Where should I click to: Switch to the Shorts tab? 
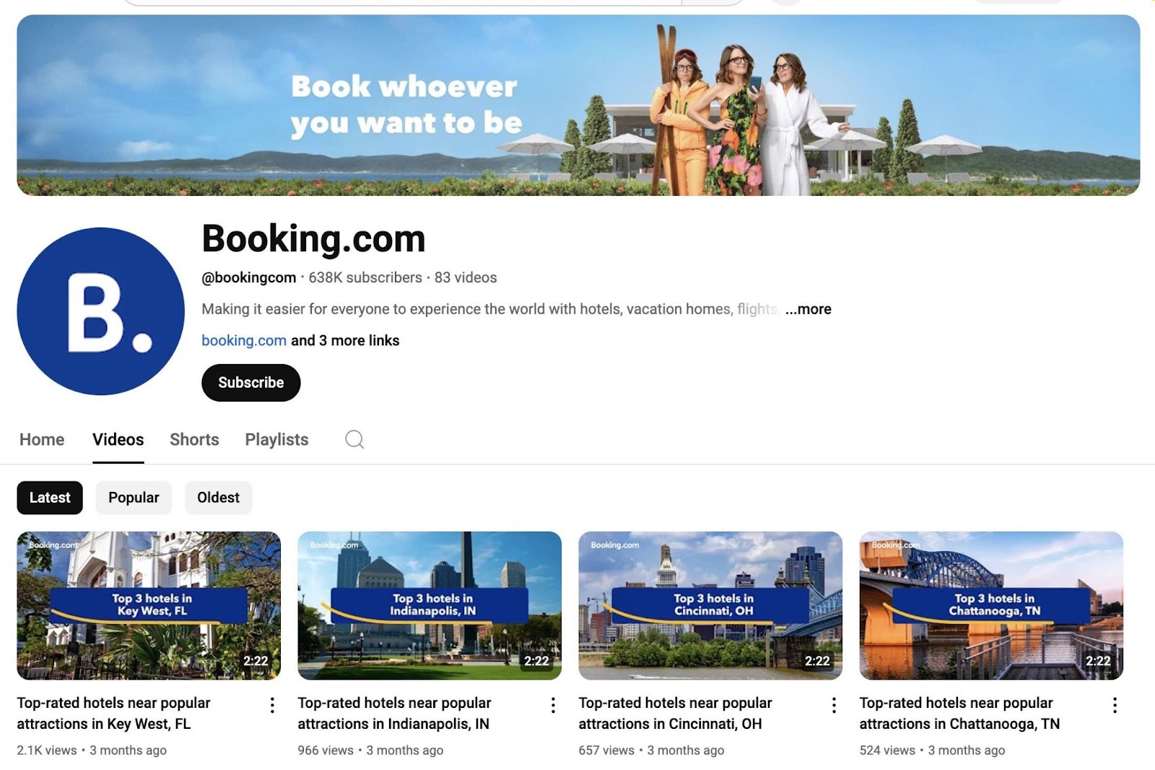coord(194,439)
